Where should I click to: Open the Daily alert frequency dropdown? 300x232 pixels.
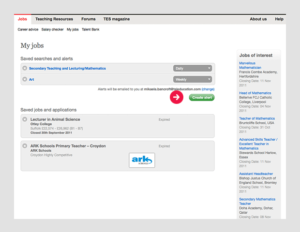coord(193,69)
